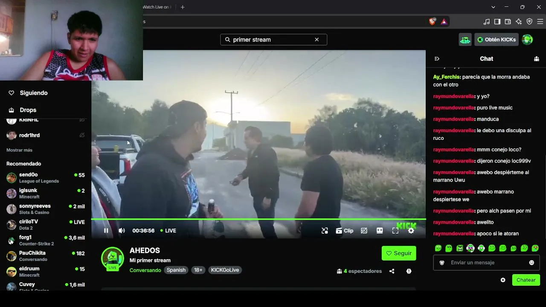Switch video to fullscreen mode
Viewport: 546px width, 307px height.
(395, 231)
